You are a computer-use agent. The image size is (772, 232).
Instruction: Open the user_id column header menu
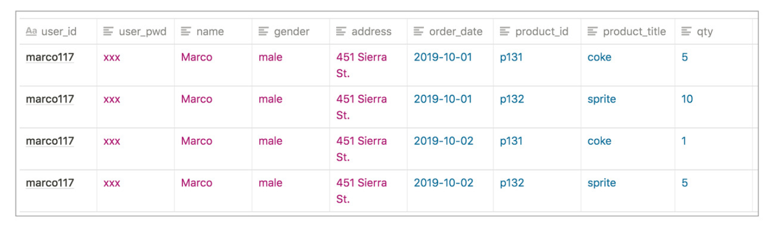58,32
